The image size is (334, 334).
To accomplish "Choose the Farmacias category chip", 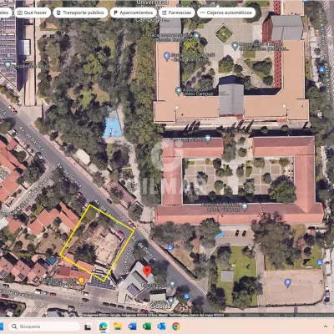I will coord(177,13).
